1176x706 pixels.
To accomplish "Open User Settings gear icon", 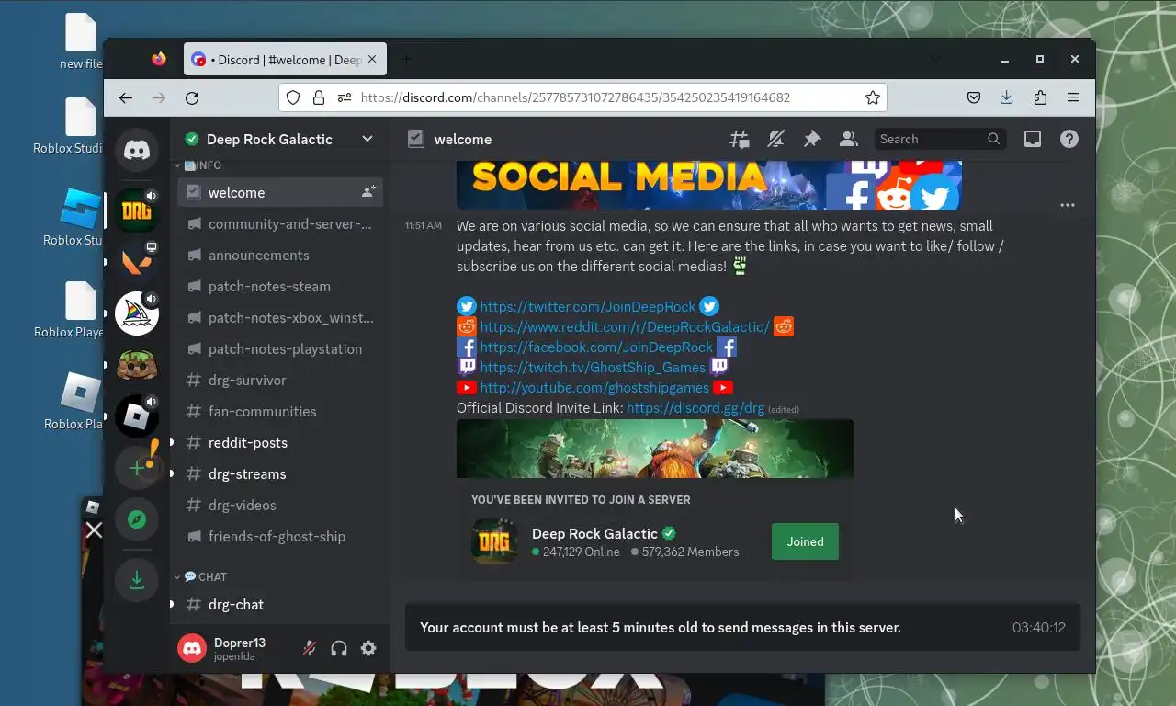I will (x=368, y=648).
